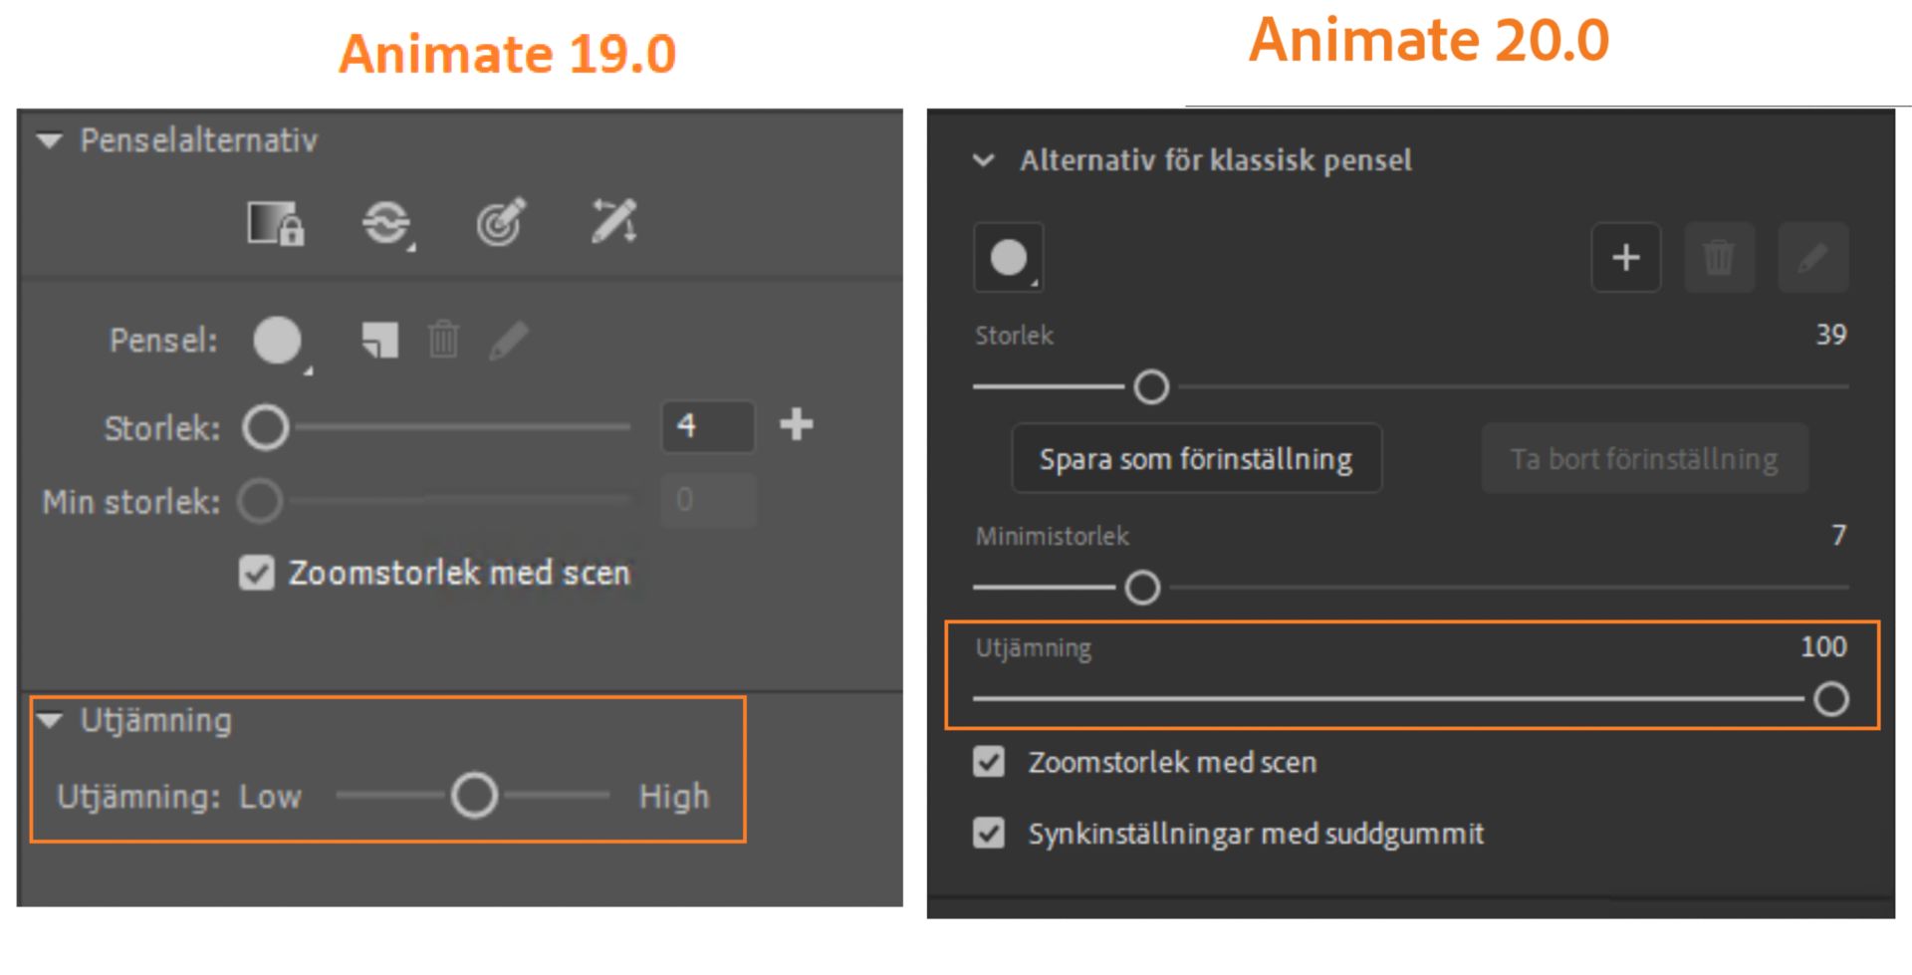Click the plus icon to add a preset
1912x975 pixels.
[1625, 257]
